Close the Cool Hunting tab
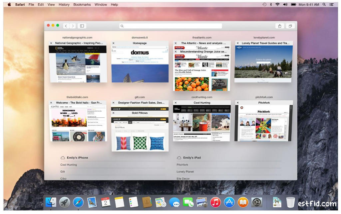 tap(176, 103)
